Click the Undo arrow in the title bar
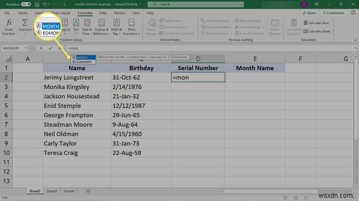359x201 pixels. tap(45, 4)
